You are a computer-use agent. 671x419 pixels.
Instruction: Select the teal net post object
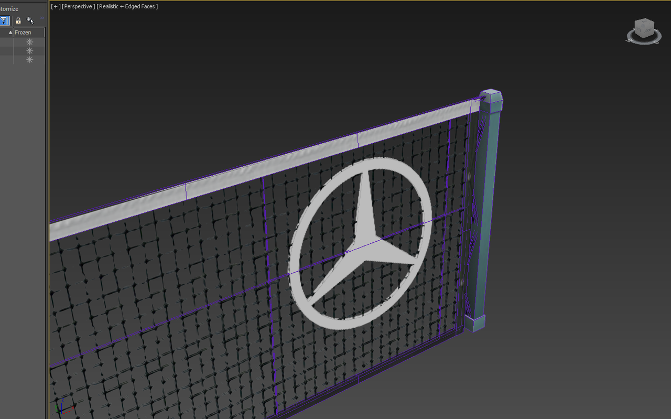(x=485, y=210)
